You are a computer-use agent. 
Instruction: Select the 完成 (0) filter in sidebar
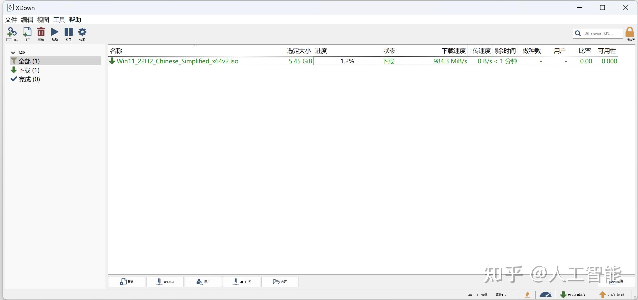[x=29, y=79]
